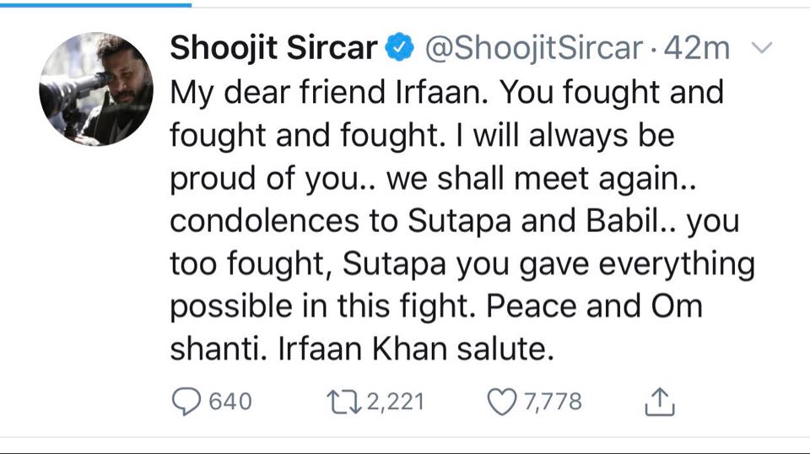Open share options via upload arrow icon
810x454 pixels.
pos(660,402)
